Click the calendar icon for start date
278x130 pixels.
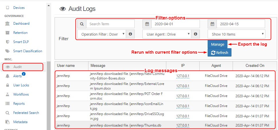point(147,24)
